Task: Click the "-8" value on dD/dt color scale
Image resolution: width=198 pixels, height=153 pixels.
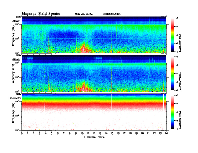Action: pyautogui.click(x=177, y=82)
